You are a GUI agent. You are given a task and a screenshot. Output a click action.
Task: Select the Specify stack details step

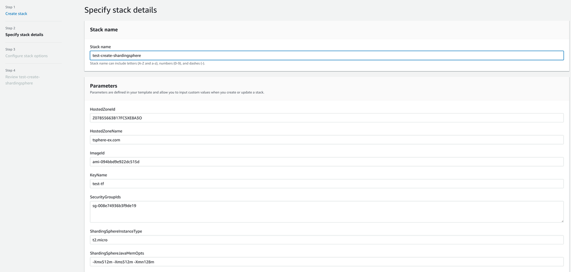coord(24,35)
